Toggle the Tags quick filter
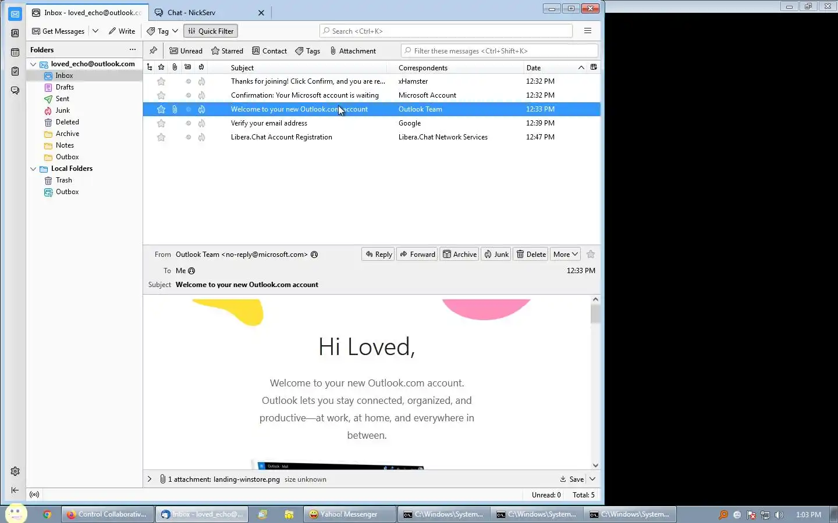Image resolution: width=838 pixels, height=523 pixels. 308,51
